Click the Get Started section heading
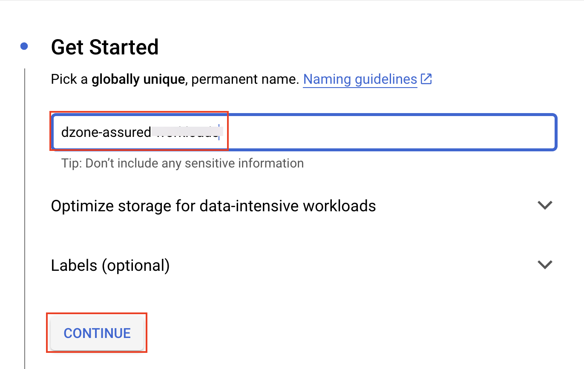This screenshot has width=584, height=369. (x=105, y=47)
